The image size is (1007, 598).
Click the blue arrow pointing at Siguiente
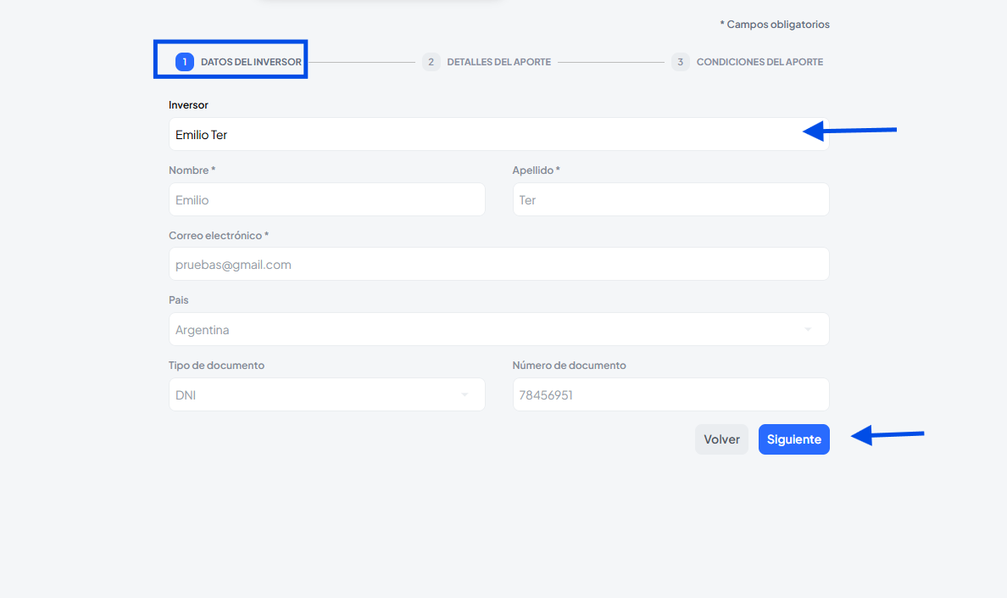[x=887, y=436]
